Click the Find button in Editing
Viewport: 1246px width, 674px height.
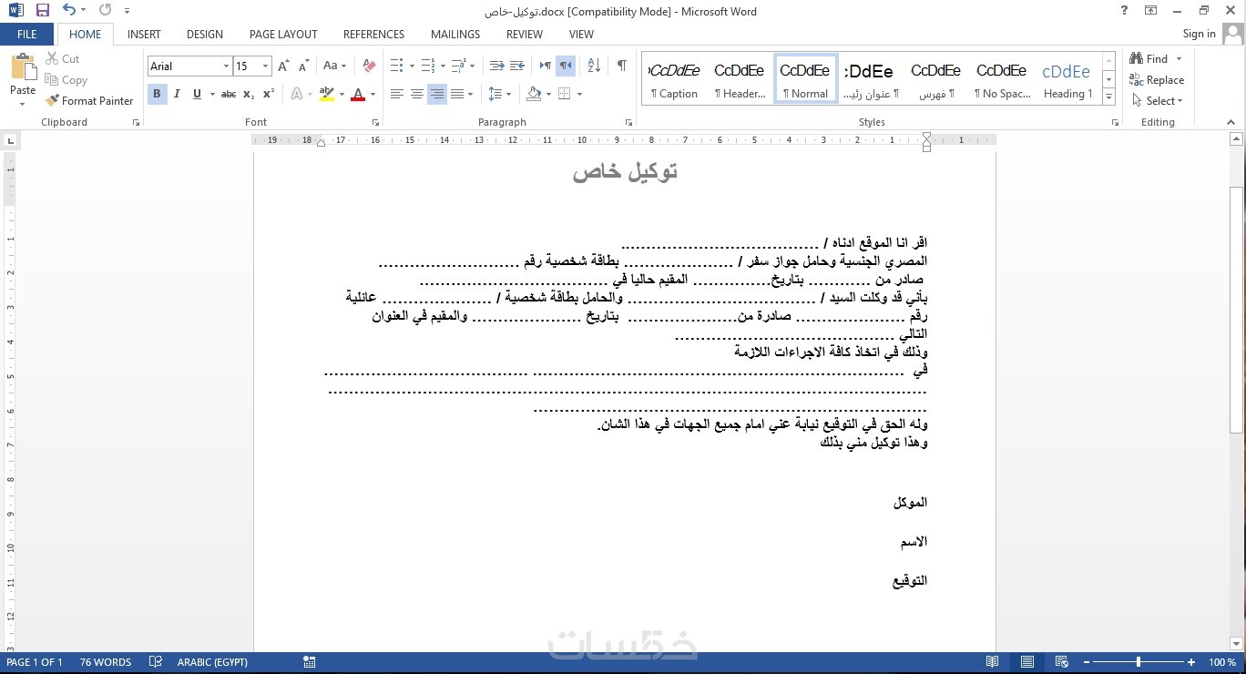point(1150,58)
